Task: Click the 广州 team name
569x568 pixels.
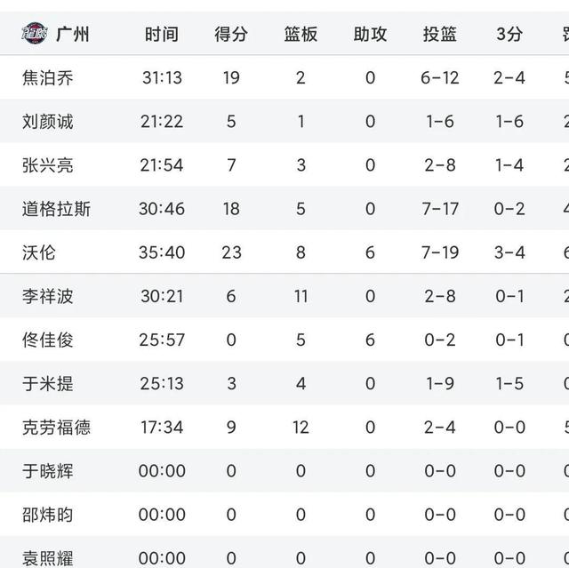Action: tap(73, 34)
